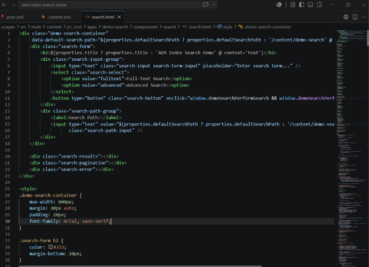Open the globe preview icon in editor actions
The width and height of the screenshot is (369, 267).
click(346, 17)
